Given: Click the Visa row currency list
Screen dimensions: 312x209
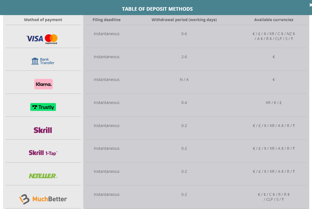Looking at the screenshot, I should [274, 36].
